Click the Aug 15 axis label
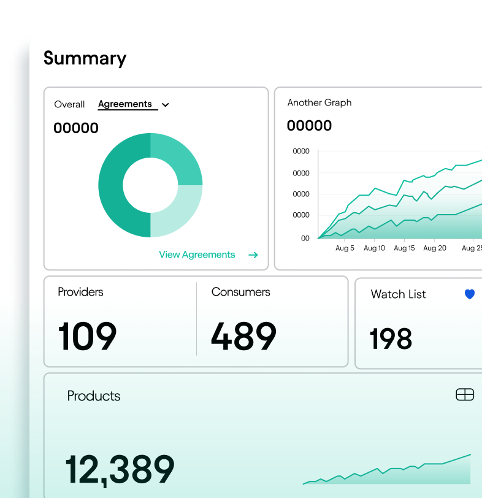This screenshot has height=498, width=482. (404, 248)
